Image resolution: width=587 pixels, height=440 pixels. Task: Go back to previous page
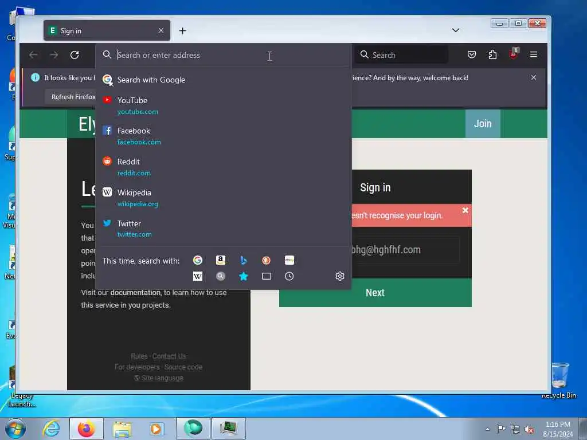[33, 55]
